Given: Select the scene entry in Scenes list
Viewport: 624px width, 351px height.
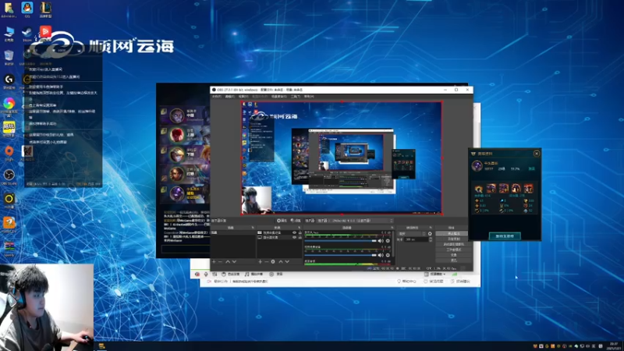Looking at the screenshot, I should (x=232, y=232).
